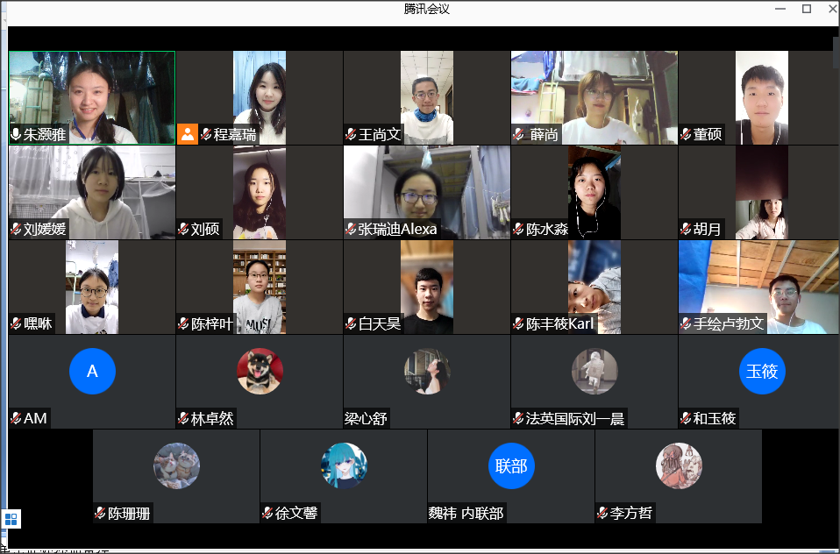Click the muted mic icon next to 王尚文
The image size is (840, 554).
tap(351, 134)
